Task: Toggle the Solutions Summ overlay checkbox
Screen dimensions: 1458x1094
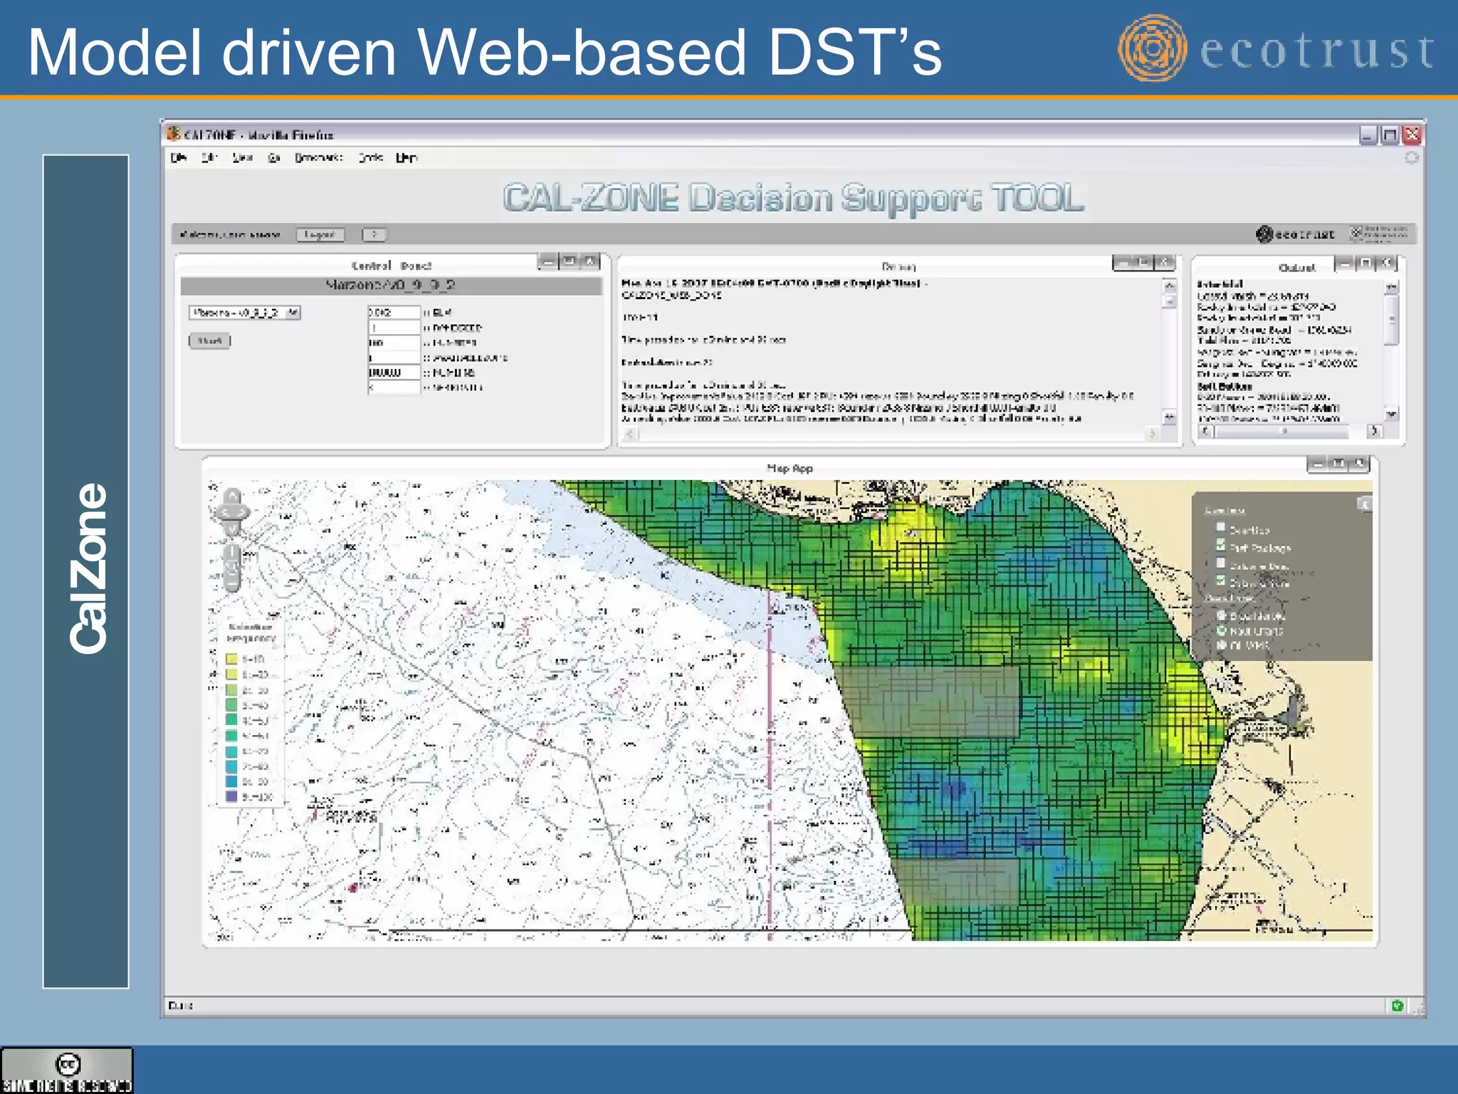Action: (1220, 581)
